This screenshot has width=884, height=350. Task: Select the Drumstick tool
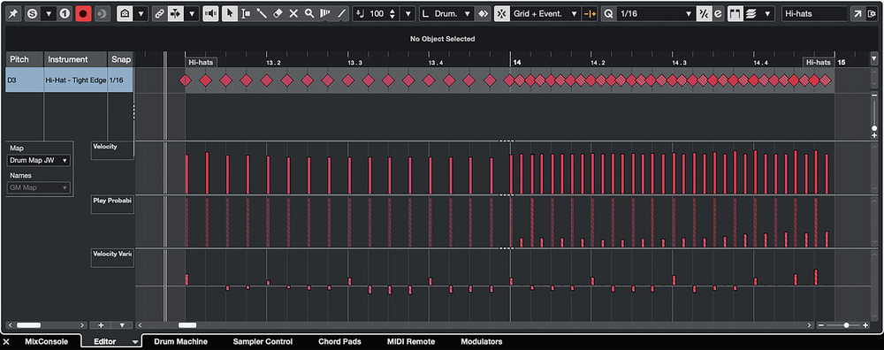(x=262, y=13)
